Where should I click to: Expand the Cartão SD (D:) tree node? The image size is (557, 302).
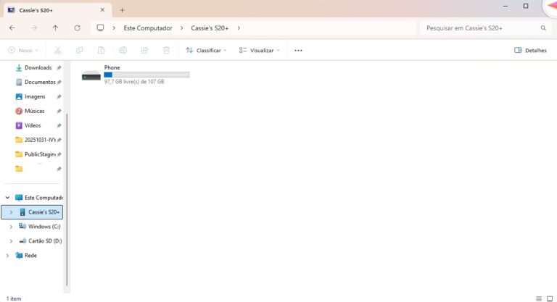click(x=11, y=241)
